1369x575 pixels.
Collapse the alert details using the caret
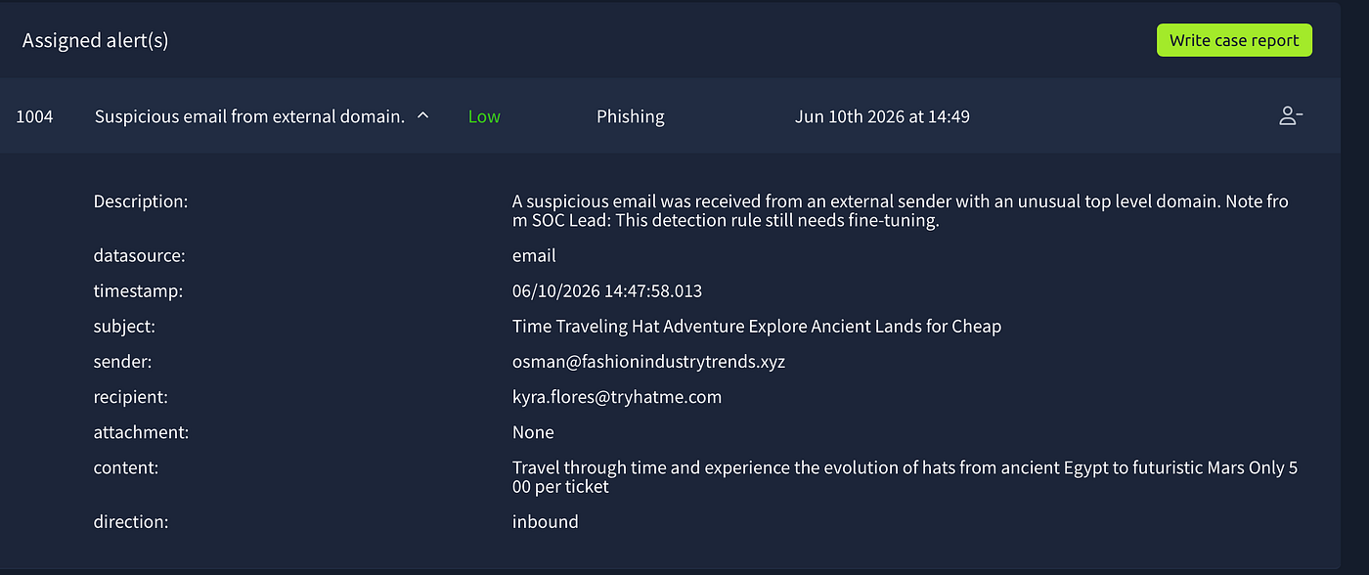[422, 115]
